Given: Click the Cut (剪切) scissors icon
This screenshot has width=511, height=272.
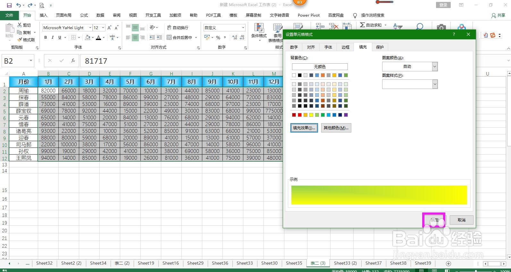Looking at the screenshot, I should pos(20,25).
